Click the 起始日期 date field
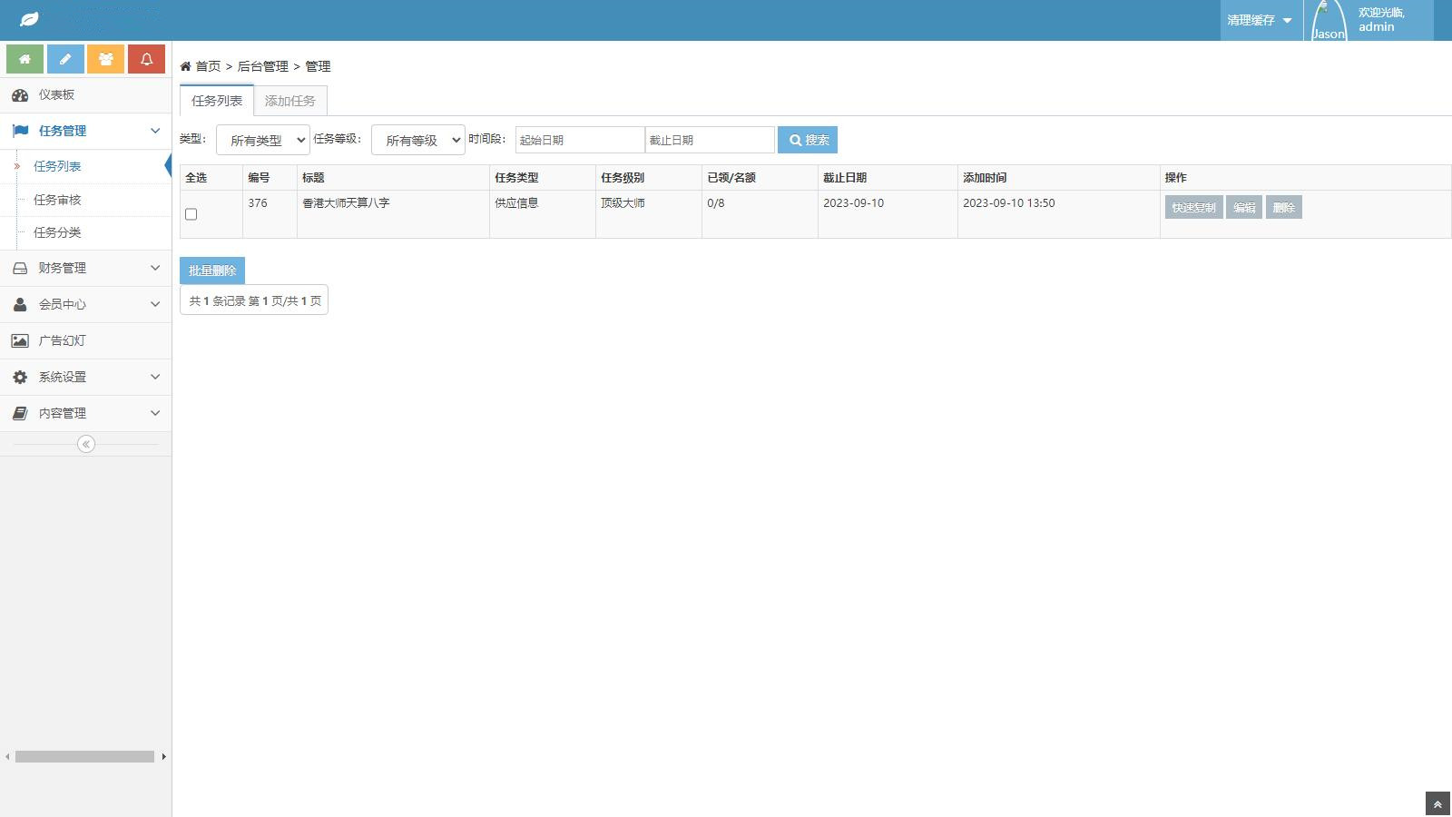The width and height of the screenshot is (1452, 817). coord(580,140)
